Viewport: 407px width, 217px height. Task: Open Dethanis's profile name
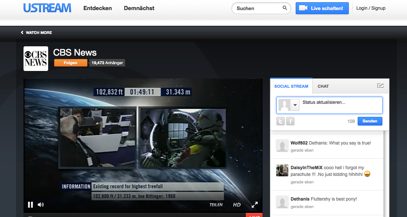(x=300, y=199)
